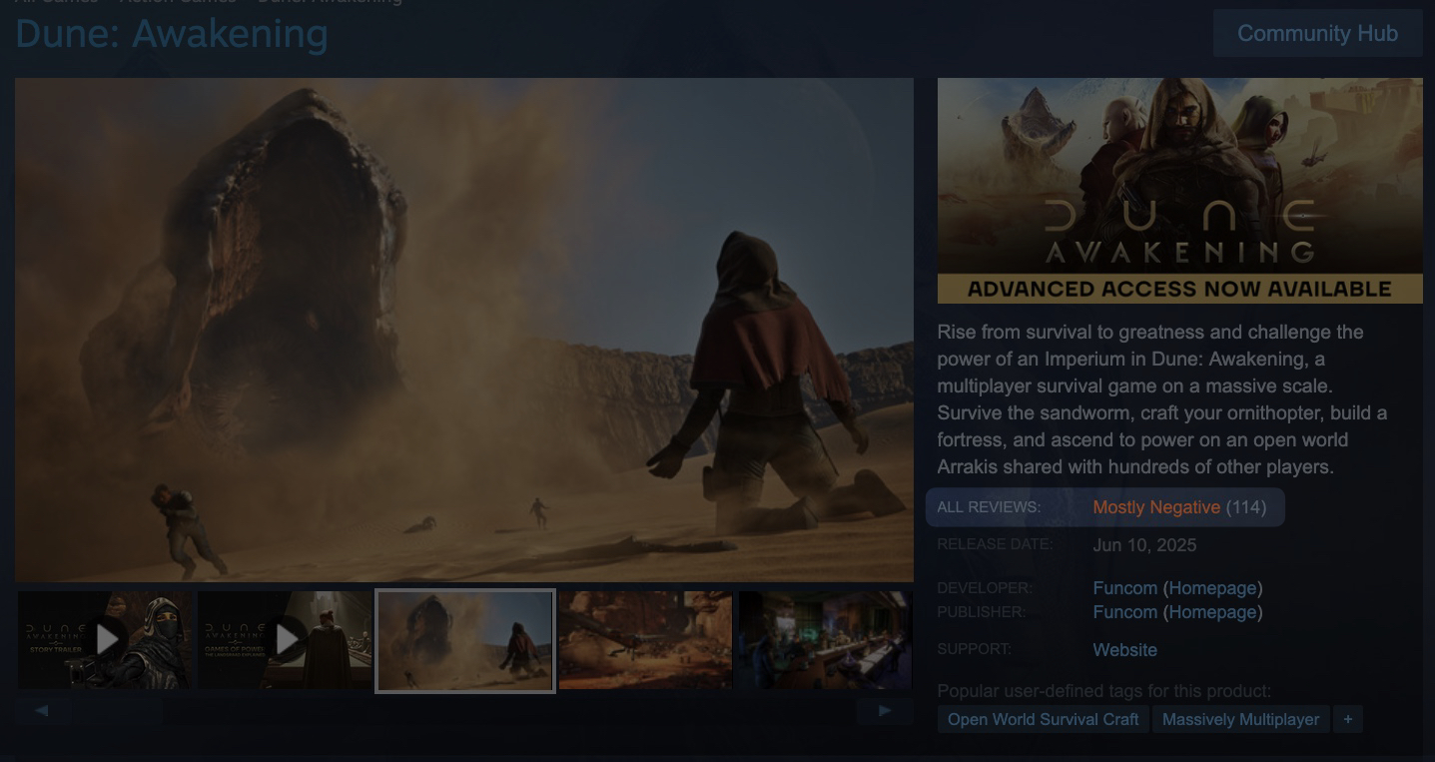
Task: Click the SUPPORT: label
Action: click(x=975, y=649)
